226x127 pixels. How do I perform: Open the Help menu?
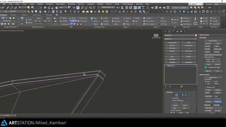click(x=147, y=4)
